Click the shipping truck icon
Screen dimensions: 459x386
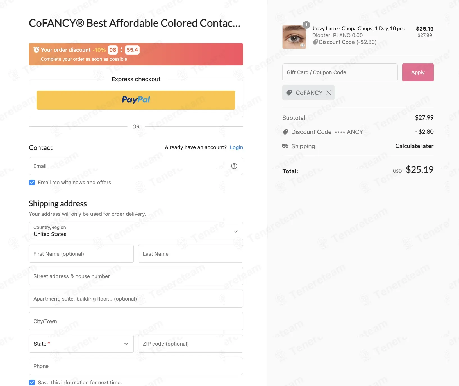click(285, 146)
